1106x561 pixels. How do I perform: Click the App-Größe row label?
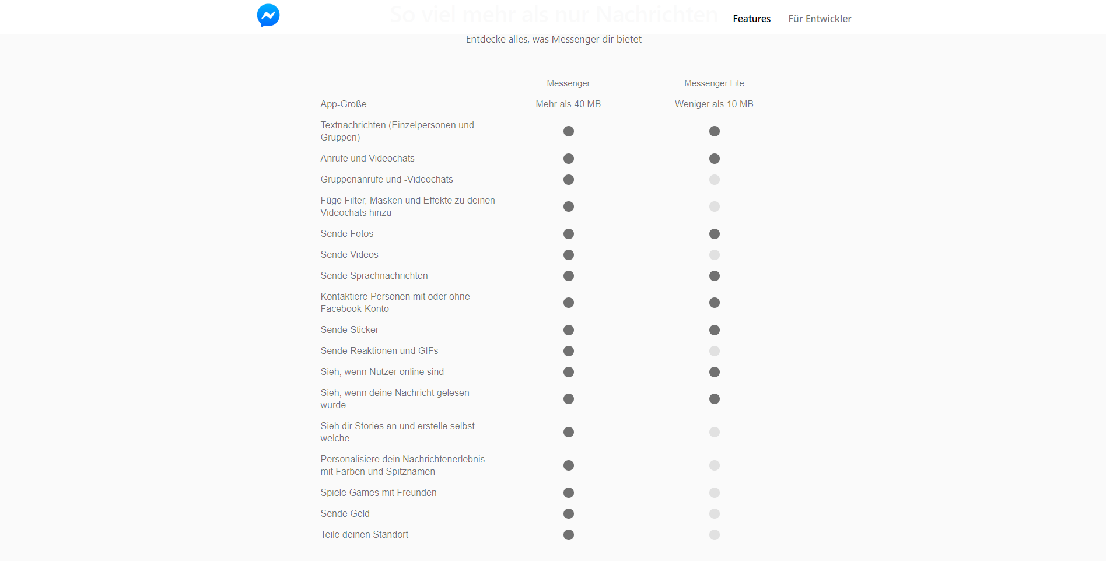tap(344, 104)
